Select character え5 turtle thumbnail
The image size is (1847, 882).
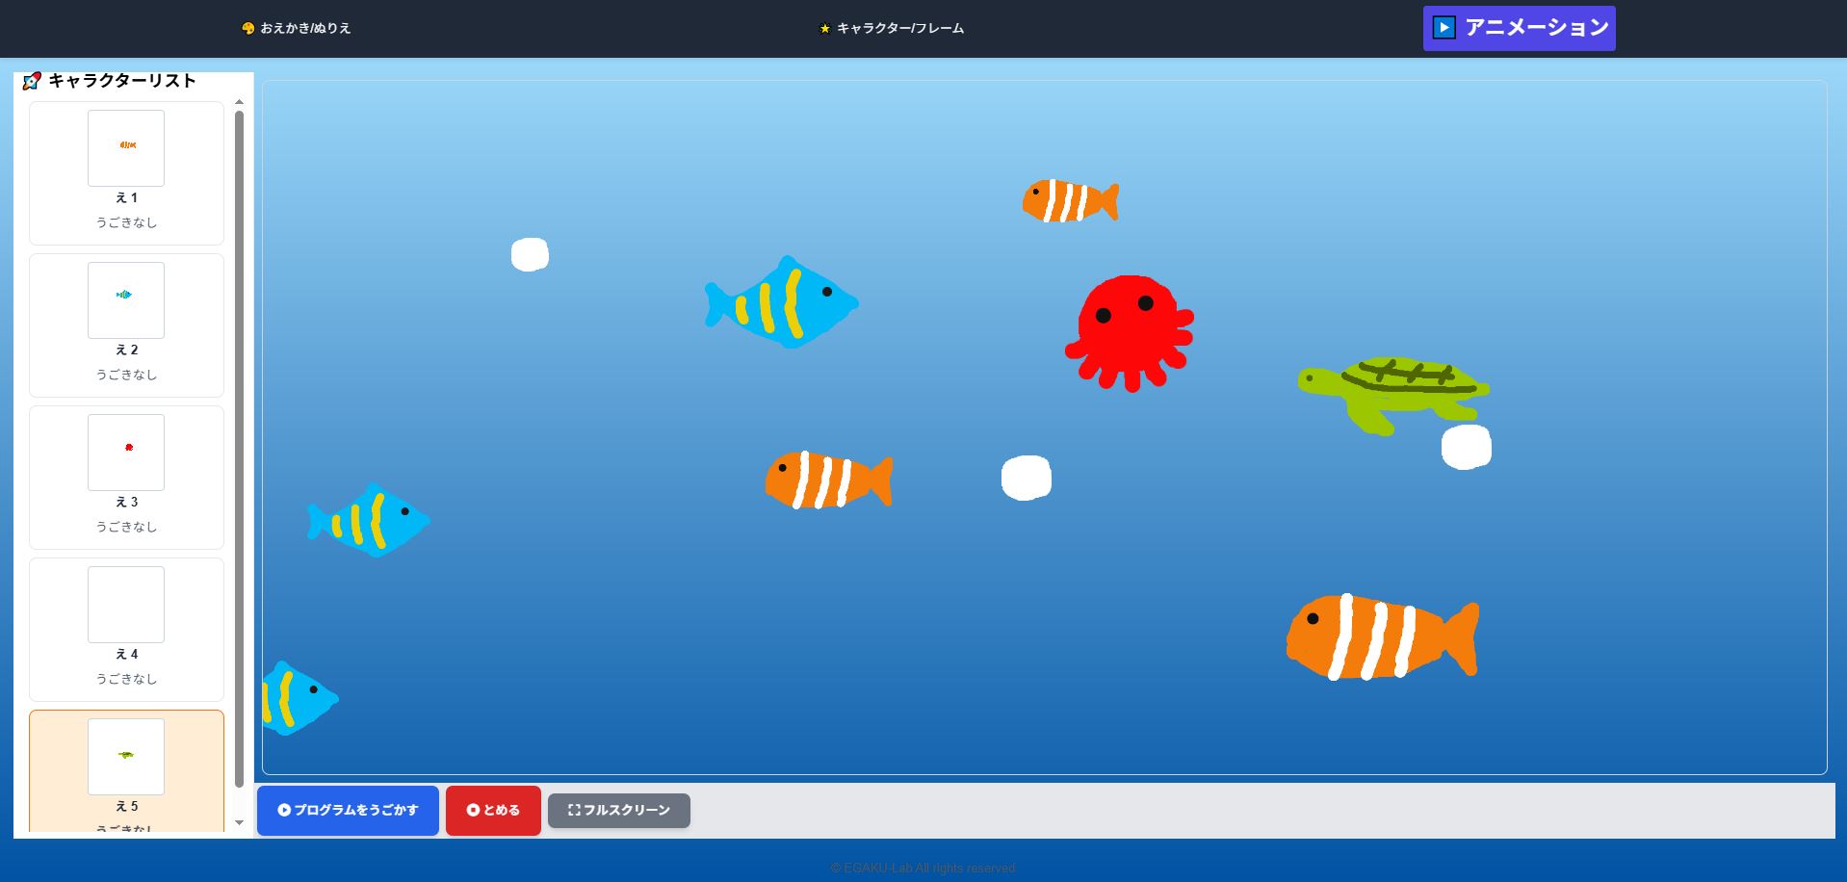pyautogui.click(x=126, y=757)
